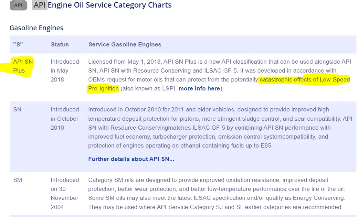Click the 'Gasoline Engines' section heading
Screen dimensions: 358x217
(36, 28)
